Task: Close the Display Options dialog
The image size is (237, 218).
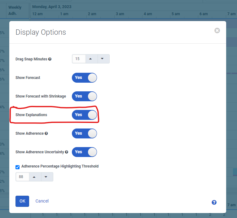Action: [x=217, y=30]
